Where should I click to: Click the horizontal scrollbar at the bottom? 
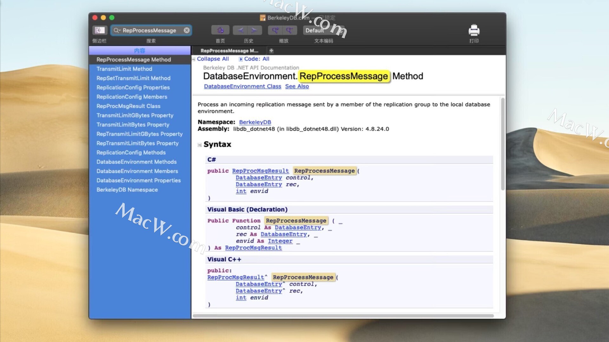click(x=343, y=316)
